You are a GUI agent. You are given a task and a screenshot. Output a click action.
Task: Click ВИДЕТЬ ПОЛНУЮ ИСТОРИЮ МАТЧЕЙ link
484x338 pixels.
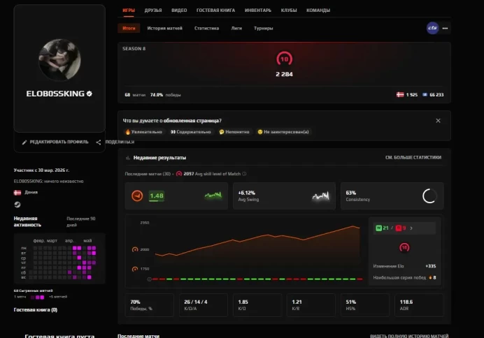click(x=409, y=335)
